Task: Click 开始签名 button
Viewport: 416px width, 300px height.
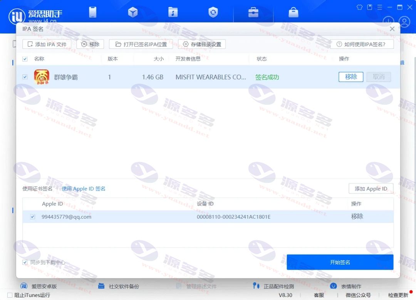Action: point(340,262)
